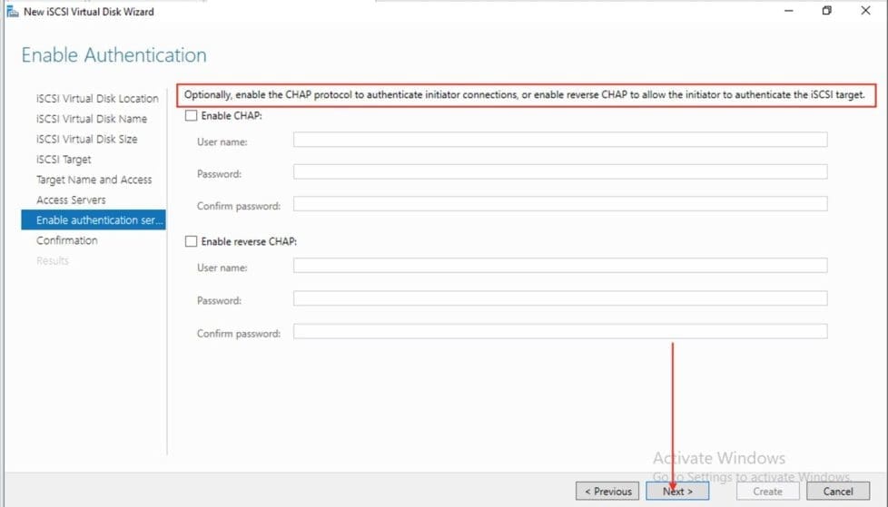
Task: Click the Next button
Action: pos(677,491)
